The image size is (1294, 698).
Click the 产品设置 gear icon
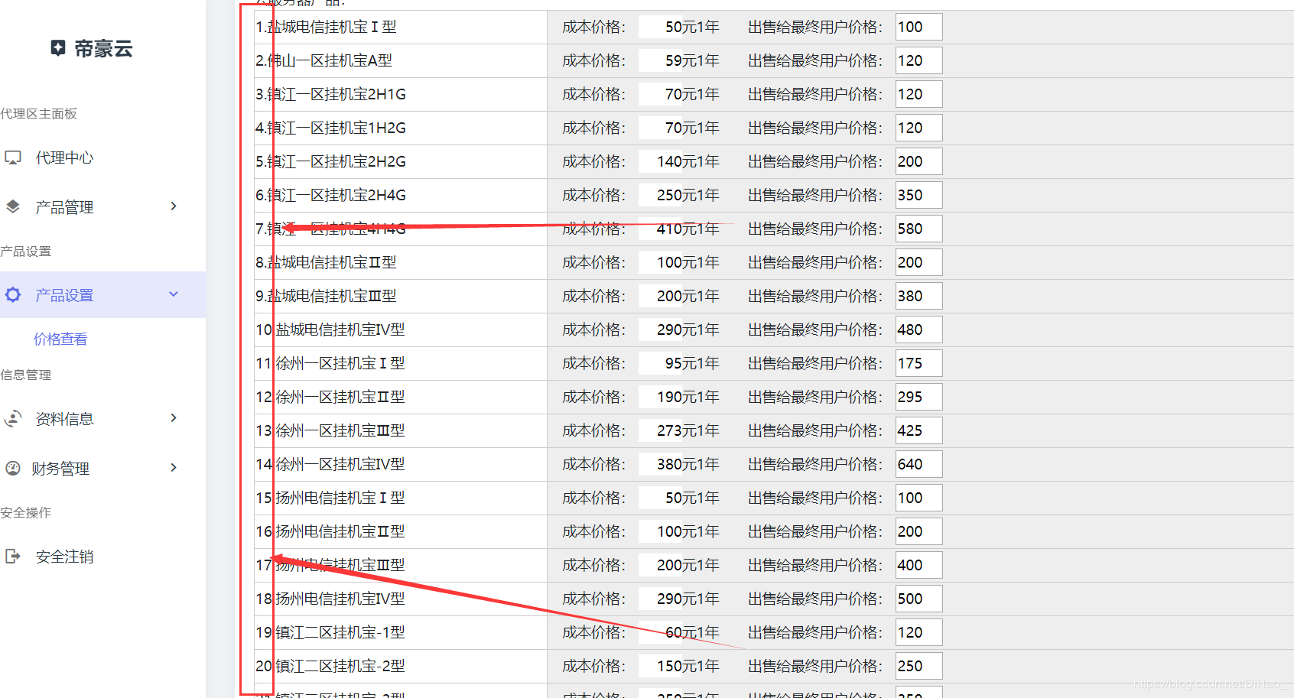[13, 294]
